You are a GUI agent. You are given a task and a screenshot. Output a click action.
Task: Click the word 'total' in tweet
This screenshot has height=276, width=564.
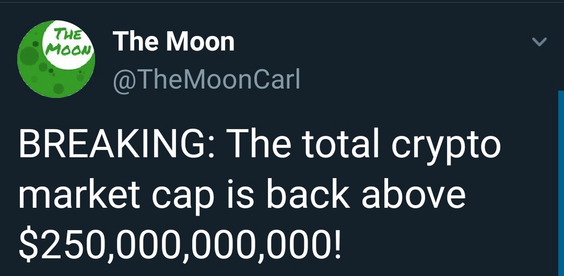point(340,145)
